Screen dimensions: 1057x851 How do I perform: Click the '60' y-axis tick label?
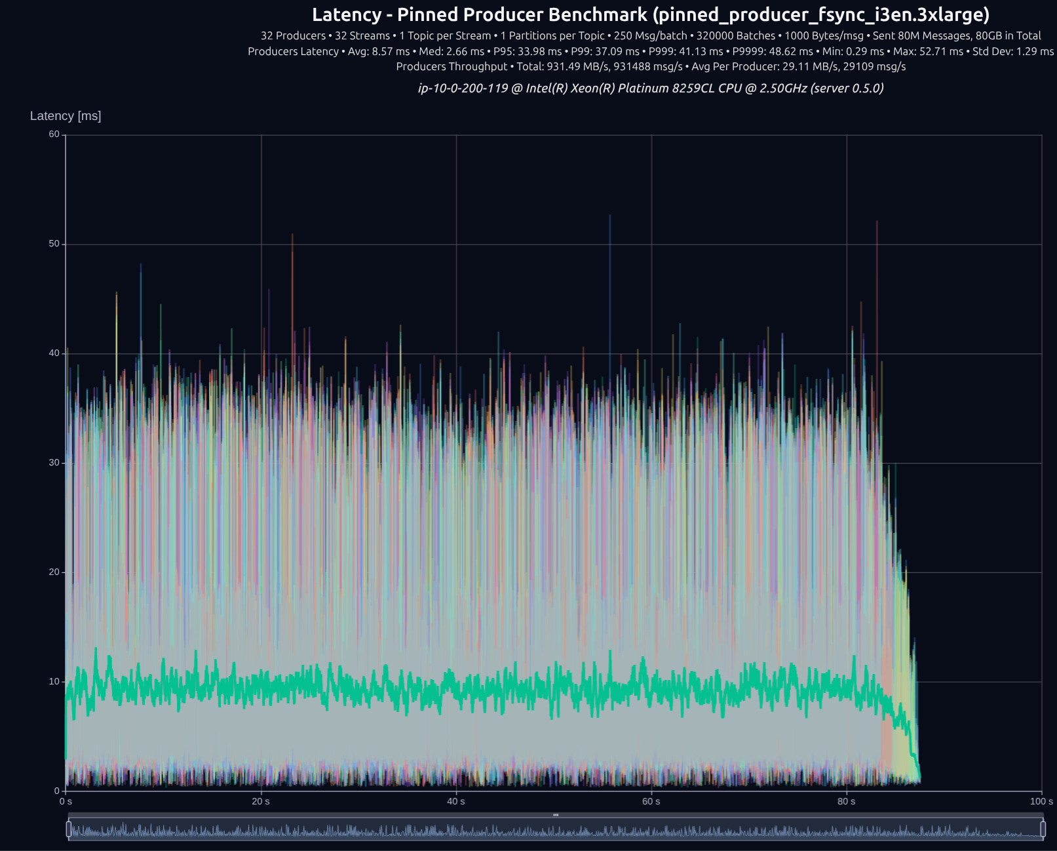[54, 134]
